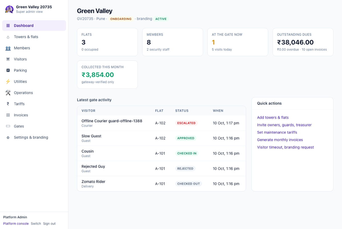
Task: Click the Sign out link
Action: tap(49, 224)
